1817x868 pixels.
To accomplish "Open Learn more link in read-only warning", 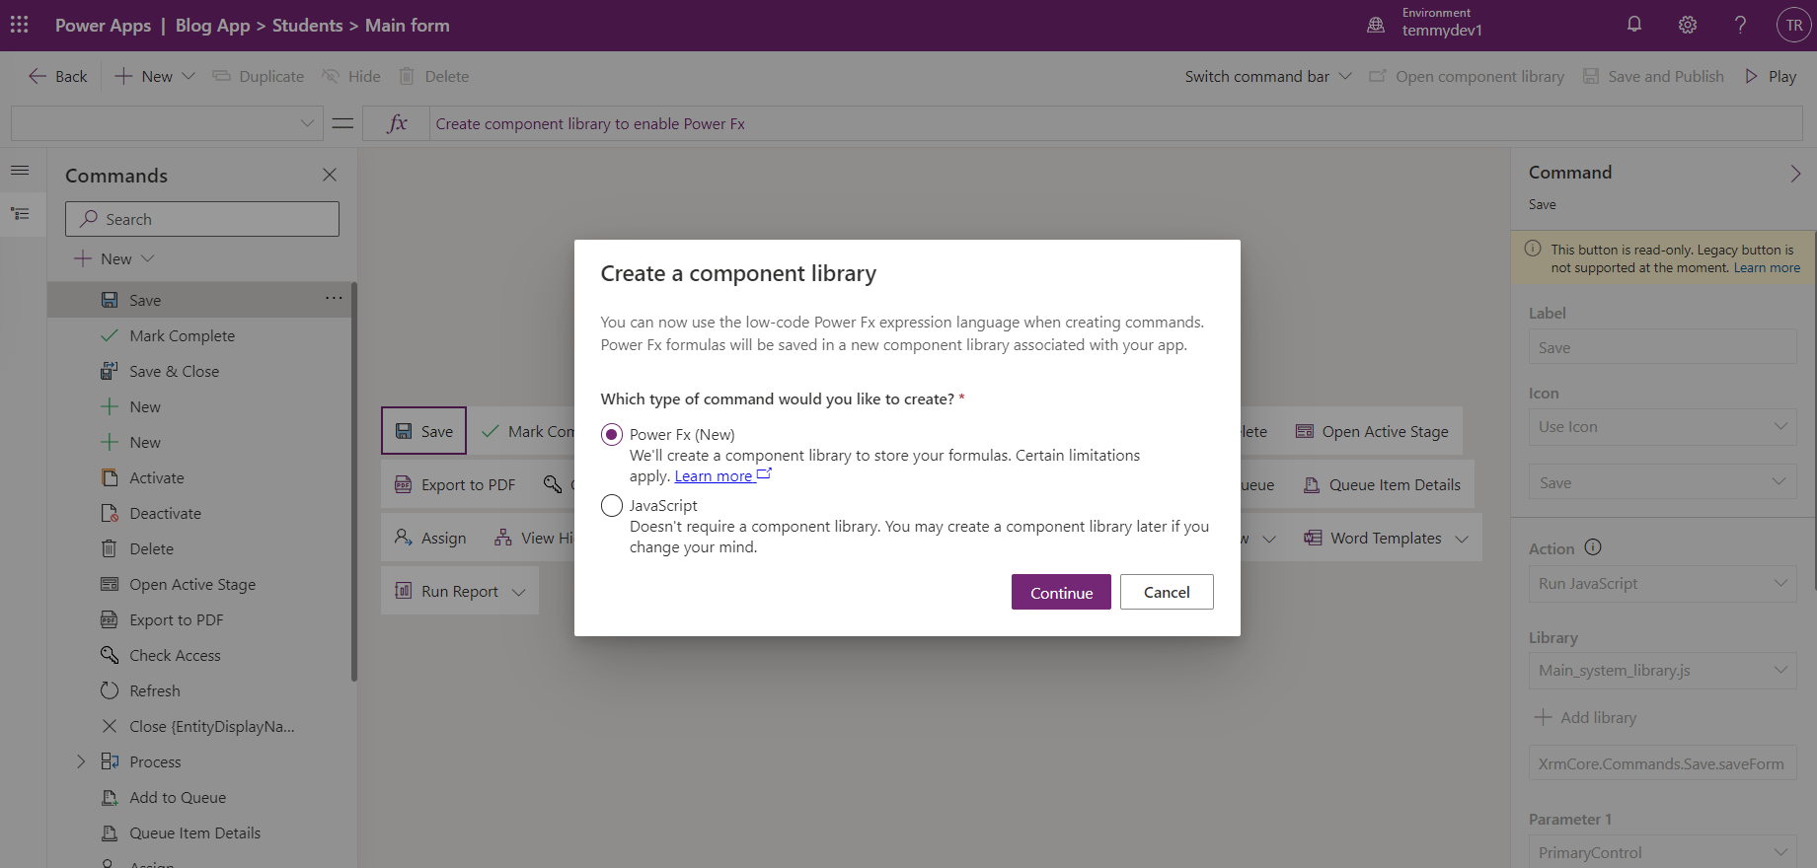I will [x=1767, y=267].
